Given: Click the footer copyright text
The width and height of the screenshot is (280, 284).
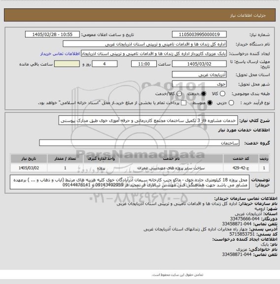Looking at the screenshot, I should [x=177, y=275].
